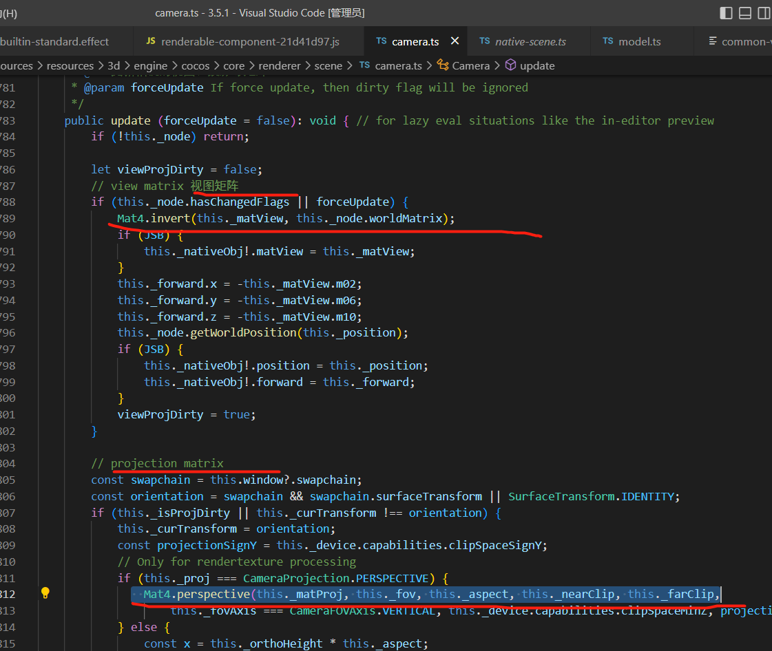
Task: Toggle the secondary sidebar layout icon
Action: coord(764,13)
